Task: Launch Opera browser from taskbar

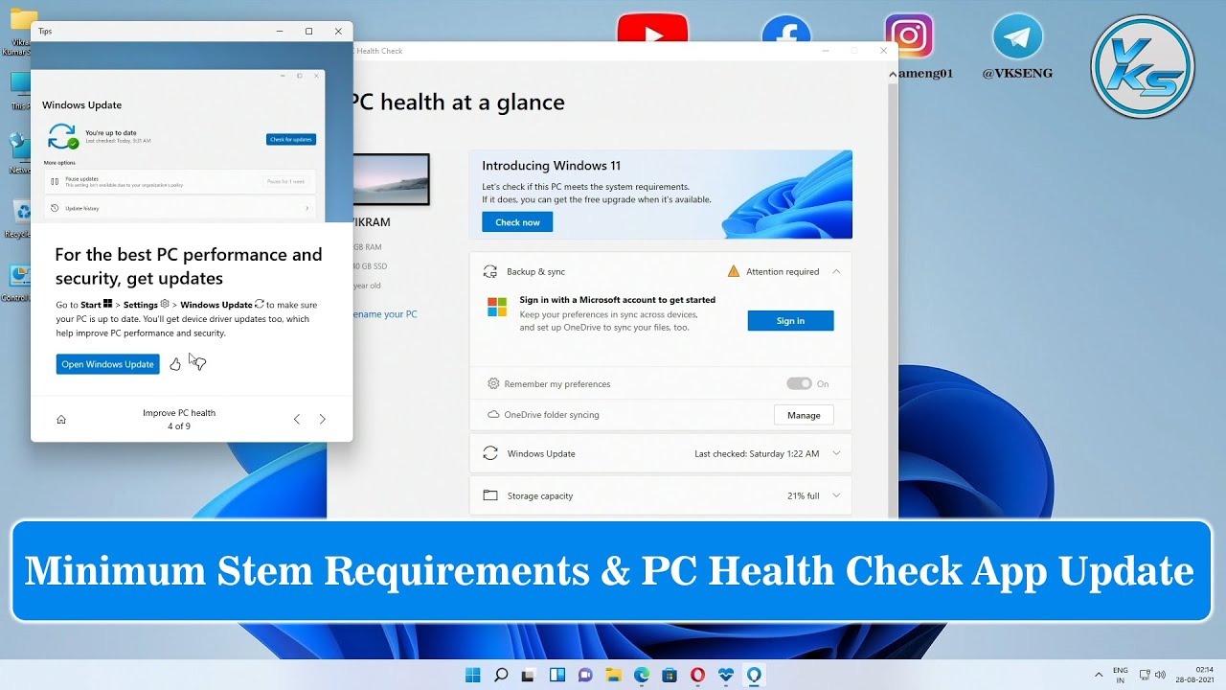Action: [697, 675]
